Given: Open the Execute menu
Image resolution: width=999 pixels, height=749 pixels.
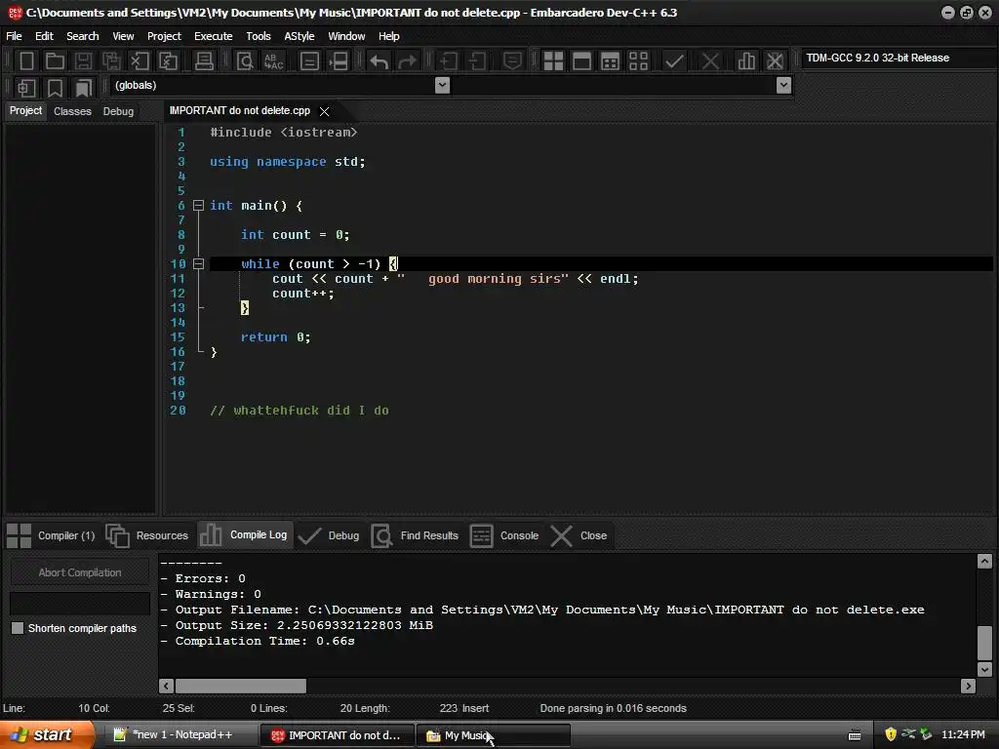Looking at the screenshot, I should tap(214, 36).
